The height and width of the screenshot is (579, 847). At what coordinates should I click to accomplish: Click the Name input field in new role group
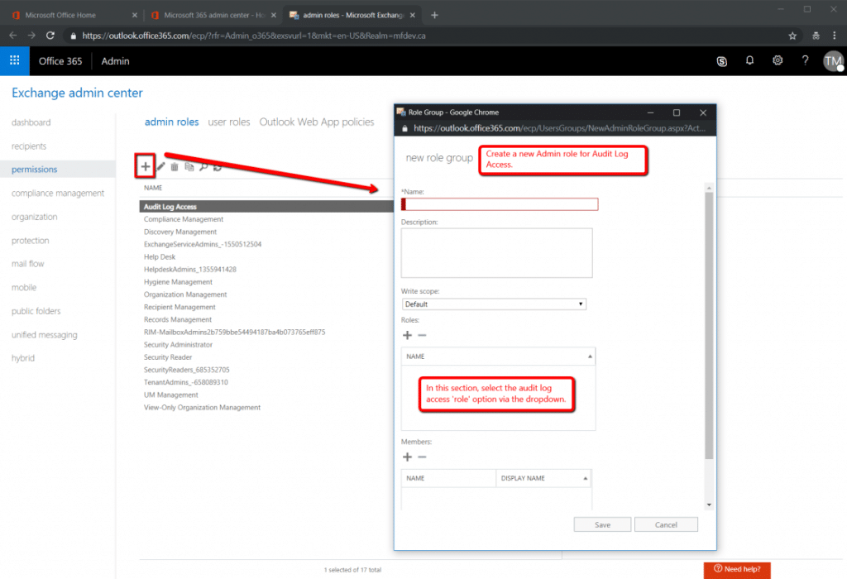(500, 204)
